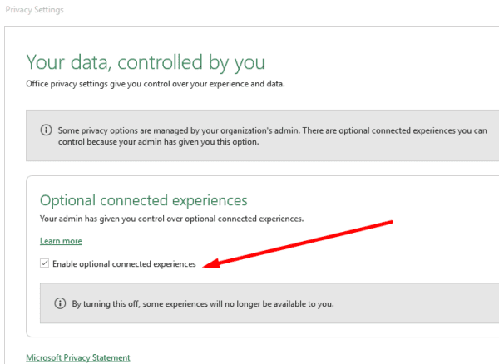Click the word 'Statement' in the privacy link
Viewport: 499px width, 364px height.
112,357
